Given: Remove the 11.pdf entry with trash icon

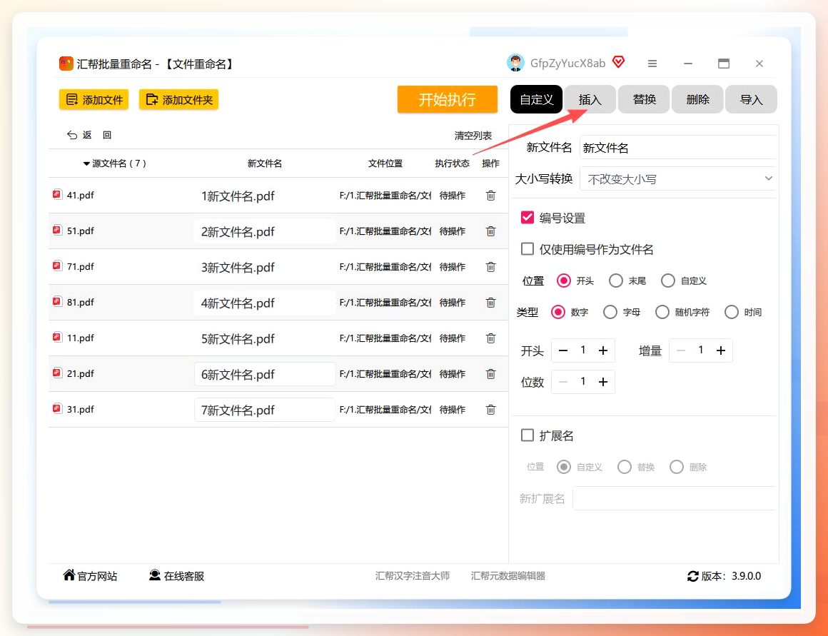Looking at the screenshot, I should tap(490, 338).
